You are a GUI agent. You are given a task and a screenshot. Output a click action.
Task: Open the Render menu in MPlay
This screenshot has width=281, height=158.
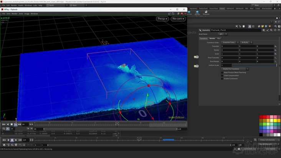click(x=14, y=13)
